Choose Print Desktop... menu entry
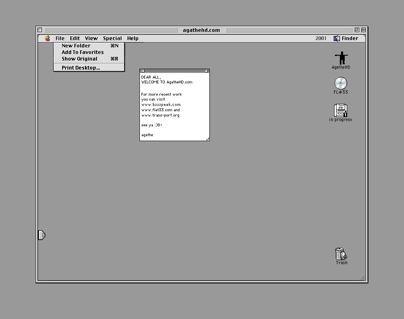Screen dimensions: 404x319 (89, 68)
